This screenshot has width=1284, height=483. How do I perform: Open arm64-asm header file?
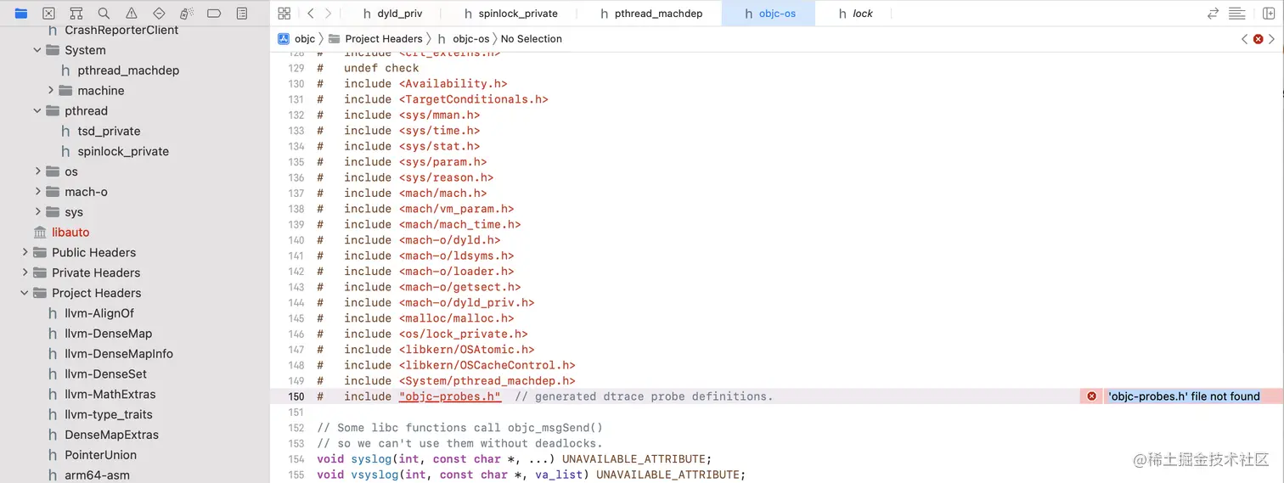pyautogui.click(x=97, y=475)
